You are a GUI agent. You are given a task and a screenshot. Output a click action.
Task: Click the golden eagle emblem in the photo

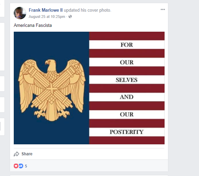click(x=52, y=90)
